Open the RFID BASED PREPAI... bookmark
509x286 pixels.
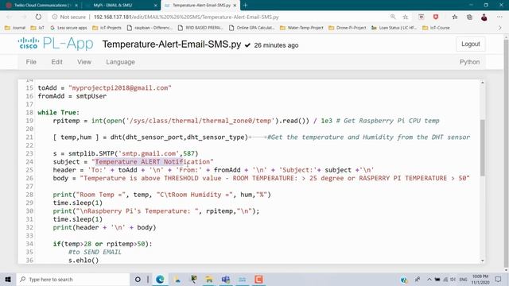tap(200, 28)
